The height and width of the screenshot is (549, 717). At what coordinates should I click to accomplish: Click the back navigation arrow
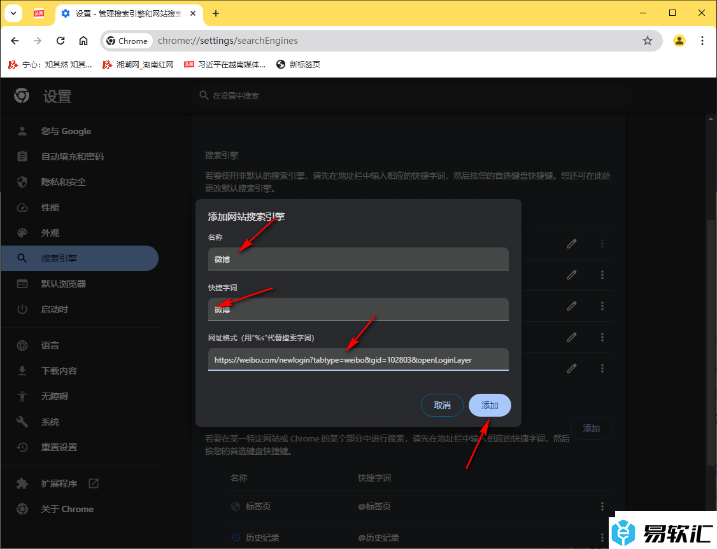15,41
